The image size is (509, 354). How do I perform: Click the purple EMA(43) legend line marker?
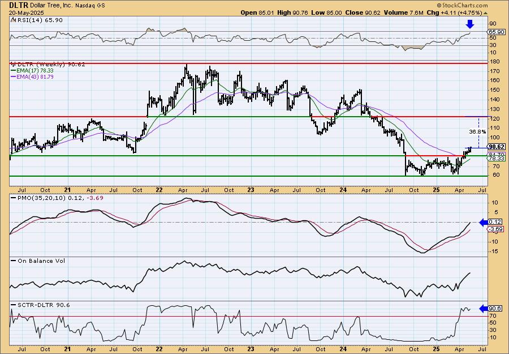tap(14, 76)
